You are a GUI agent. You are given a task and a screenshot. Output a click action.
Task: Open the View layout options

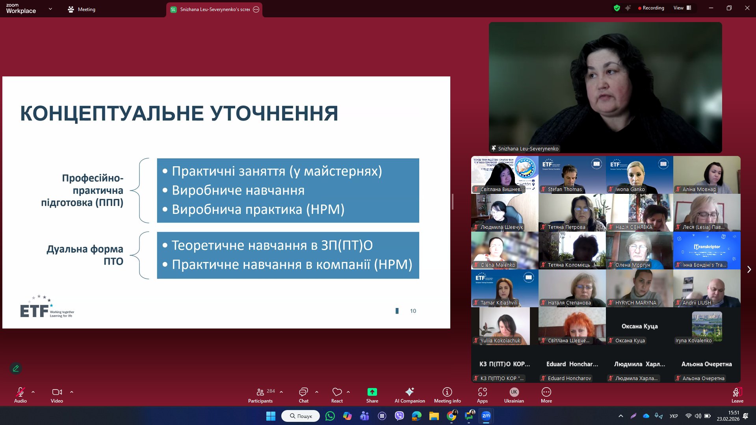pyautogui.click(x=682, y=8)
